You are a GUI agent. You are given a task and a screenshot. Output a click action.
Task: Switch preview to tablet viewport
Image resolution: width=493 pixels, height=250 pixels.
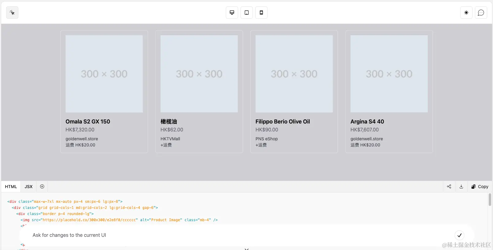247,13
